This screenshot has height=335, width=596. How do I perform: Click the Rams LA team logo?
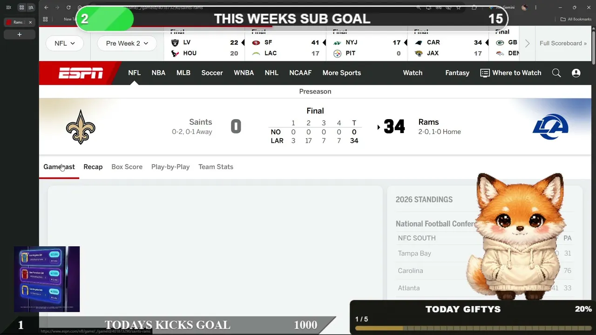[550, 127]
